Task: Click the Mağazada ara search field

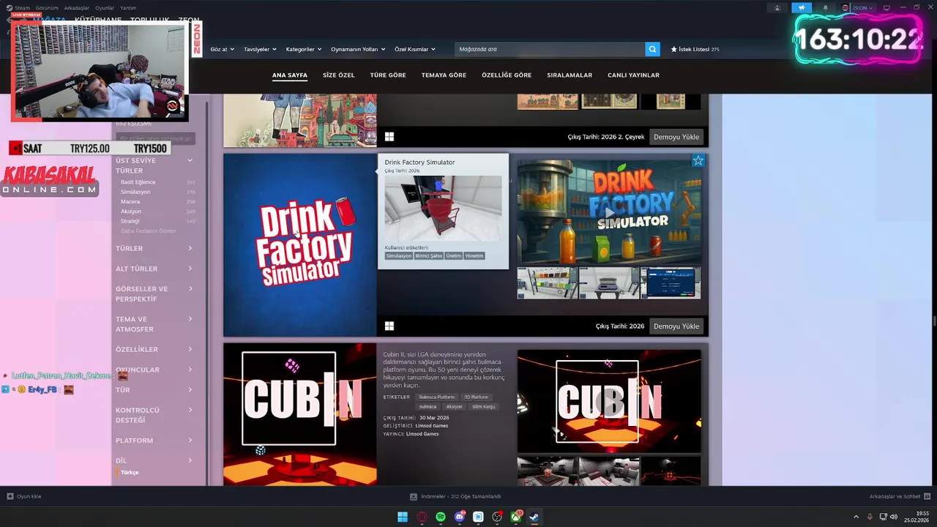Action: pos(550,49)
